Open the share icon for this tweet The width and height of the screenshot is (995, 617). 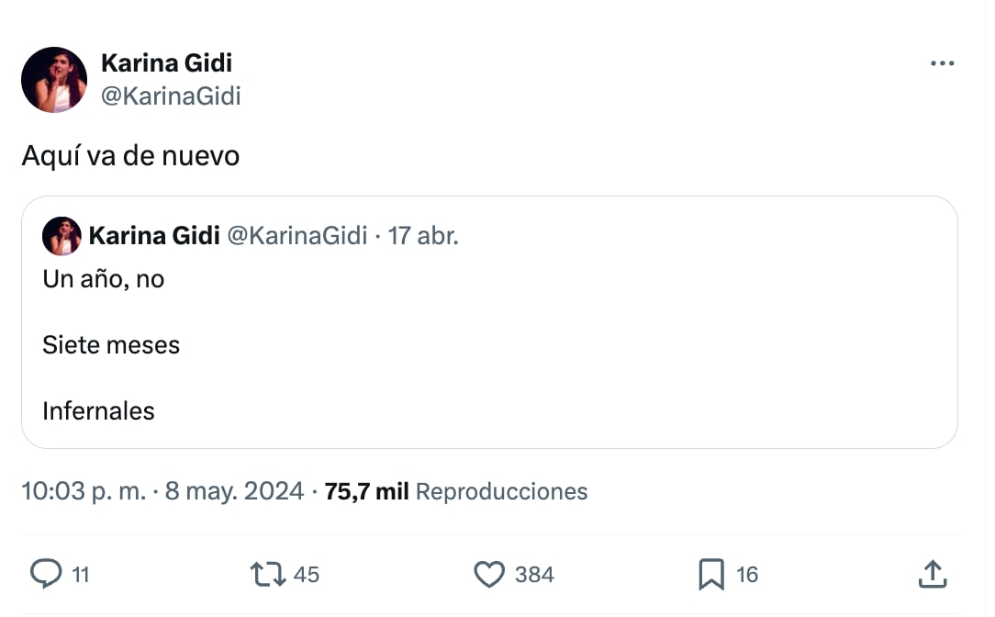point(934,574)
